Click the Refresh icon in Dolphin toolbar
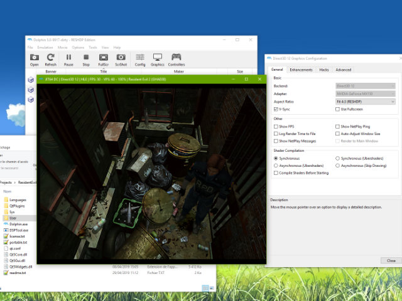Image resolution: width=402 pixels, height=301 pixels. click(50, 60)
